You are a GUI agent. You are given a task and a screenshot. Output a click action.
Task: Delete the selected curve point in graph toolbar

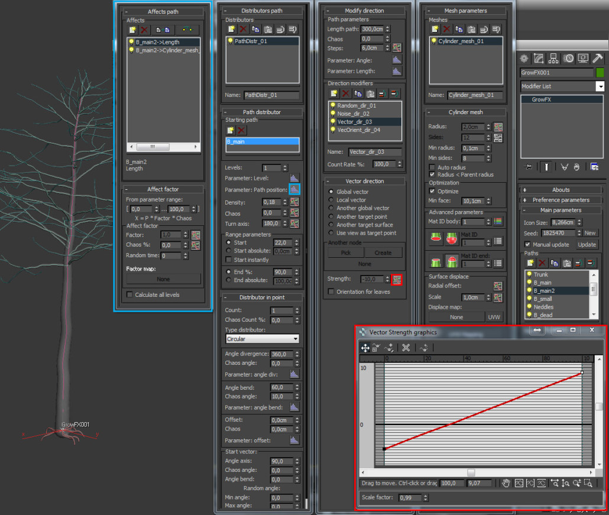tap(406, 348)
